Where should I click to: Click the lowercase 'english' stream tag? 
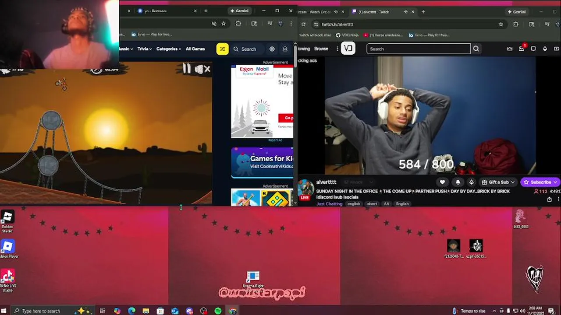click(x=354, y=204)
